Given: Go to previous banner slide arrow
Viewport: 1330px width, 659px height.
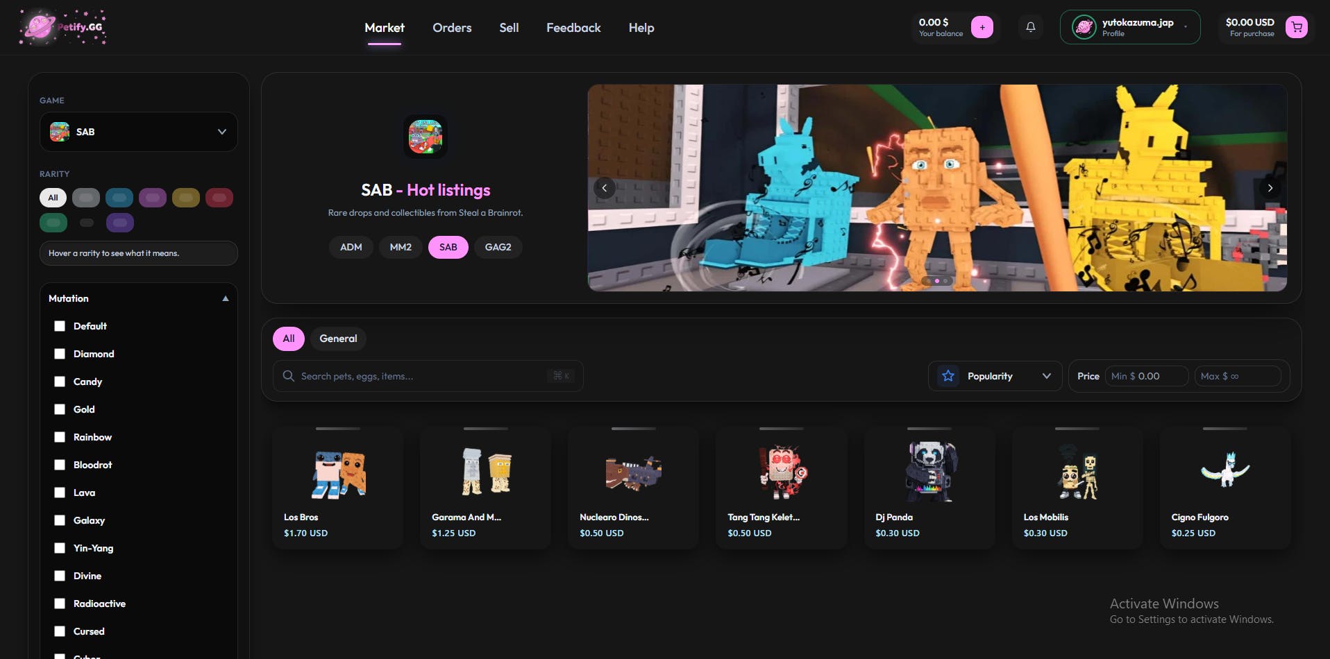Looking at the screenshot, I should (605, 188).
